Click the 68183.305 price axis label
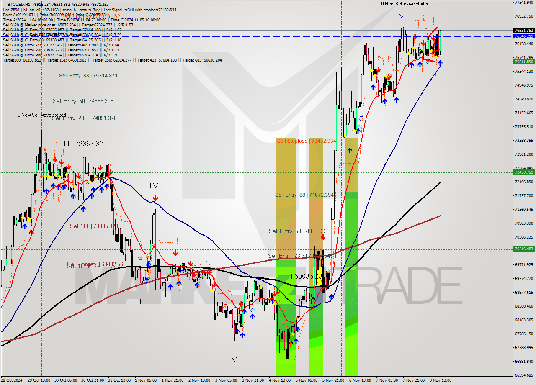The width and height of the screenshot is (536, 385). click(x=524, y=320)
